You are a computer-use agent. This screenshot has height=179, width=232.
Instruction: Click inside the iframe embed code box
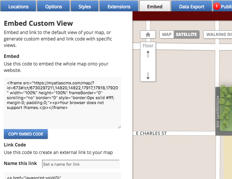click(62, 103)
